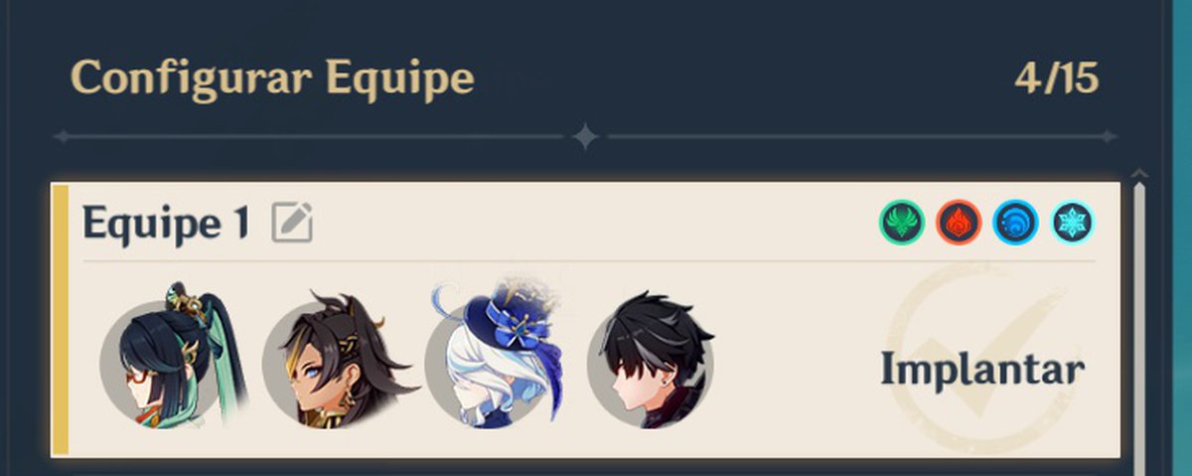Click the vertical scrollbar thumb
The width and height of the screenshot is (1192, 476).
coord(1138,328)
